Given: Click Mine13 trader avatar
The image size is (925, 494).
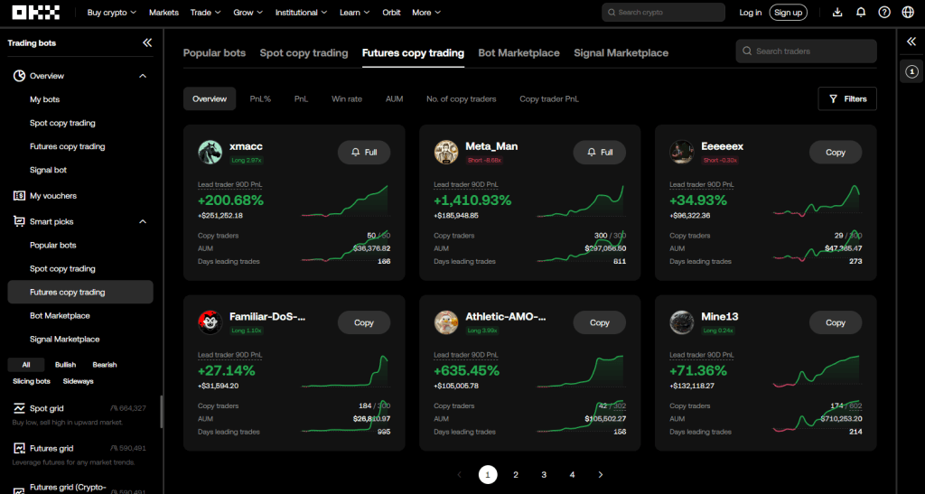Looking at the screenshot, I should tap(681, 322).
